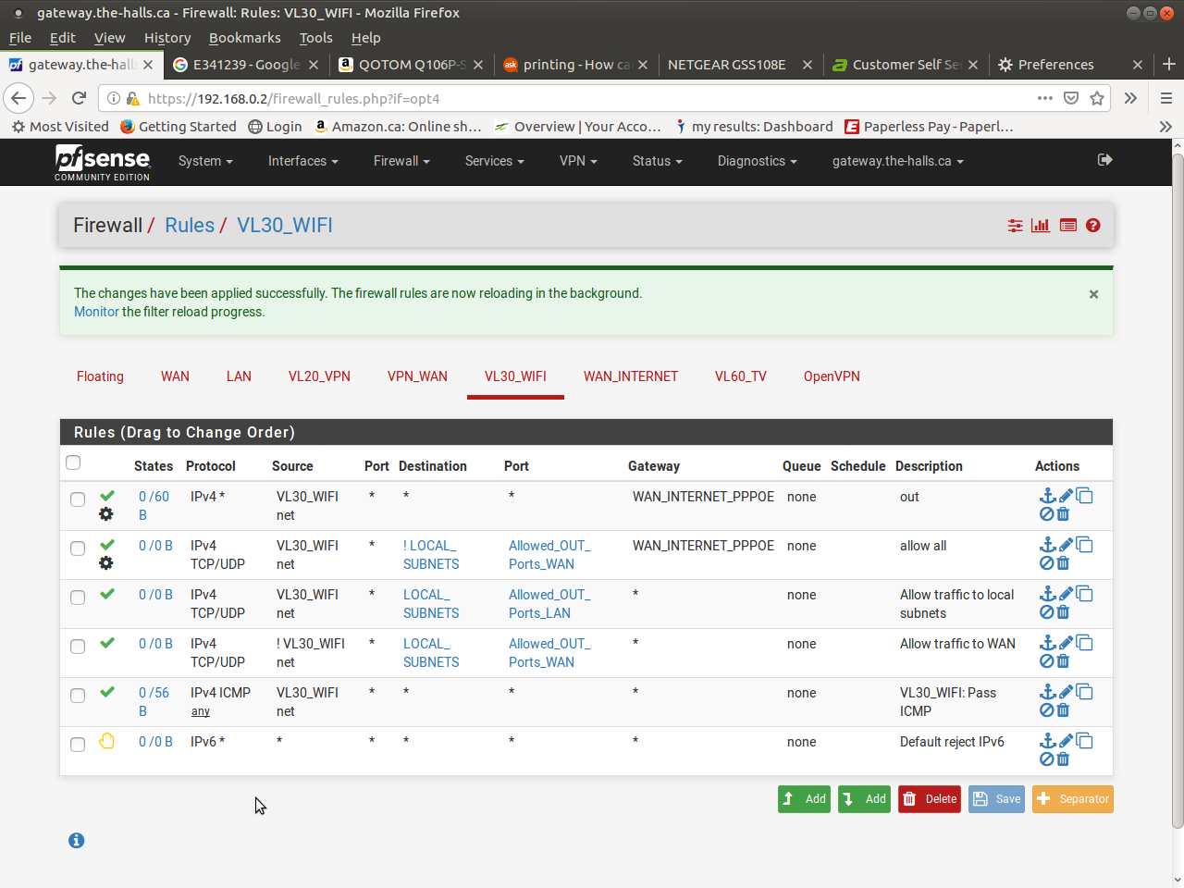Delete the 'Allow traffic to WAN' rule
This screenshot has width=1184, height=888.
[1063, 661]
